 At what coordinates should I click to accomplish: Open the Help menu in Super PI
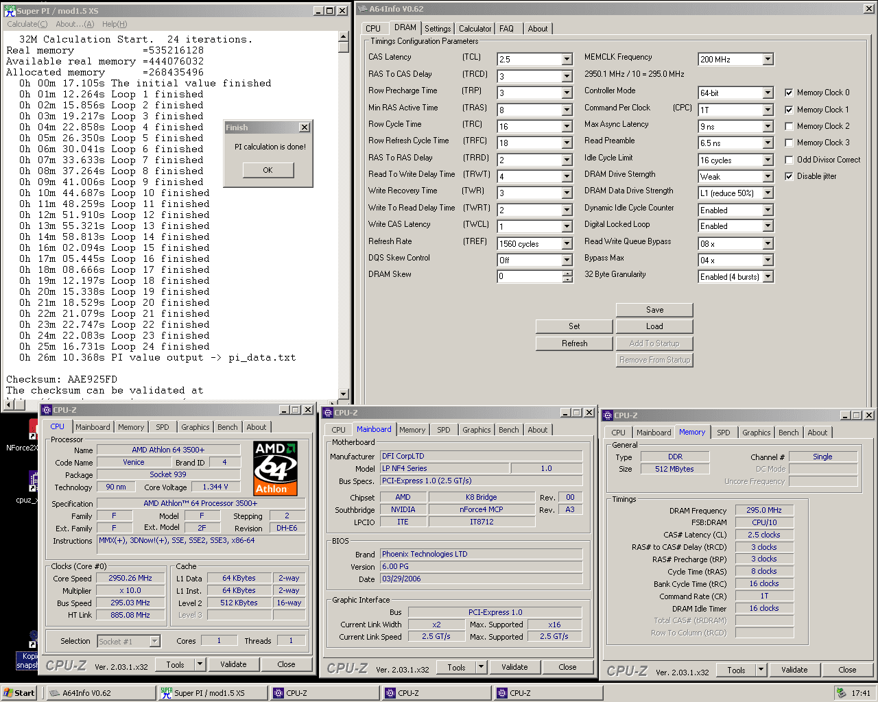click(x=115, y=24)
